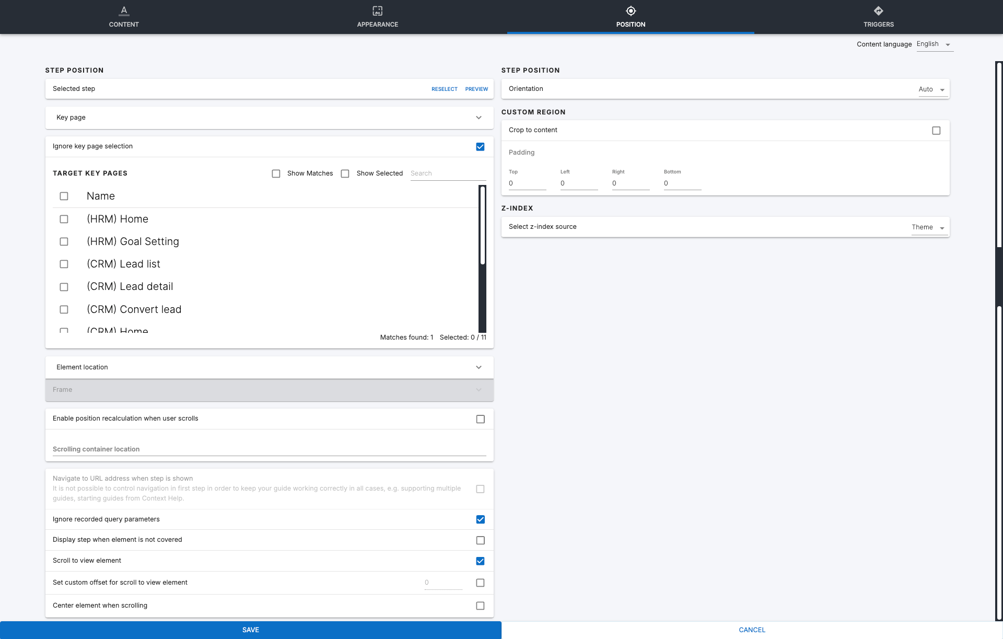
Task: Expand the Element location chevron
Action: pos(479,367)
